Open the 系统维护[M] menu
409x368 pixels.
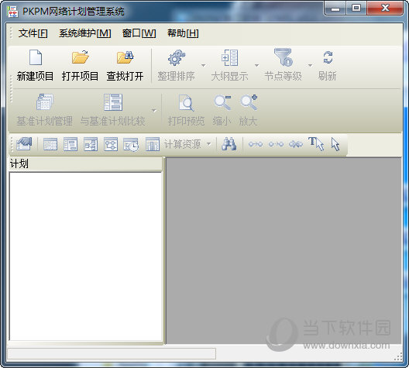tap(85, 33)
